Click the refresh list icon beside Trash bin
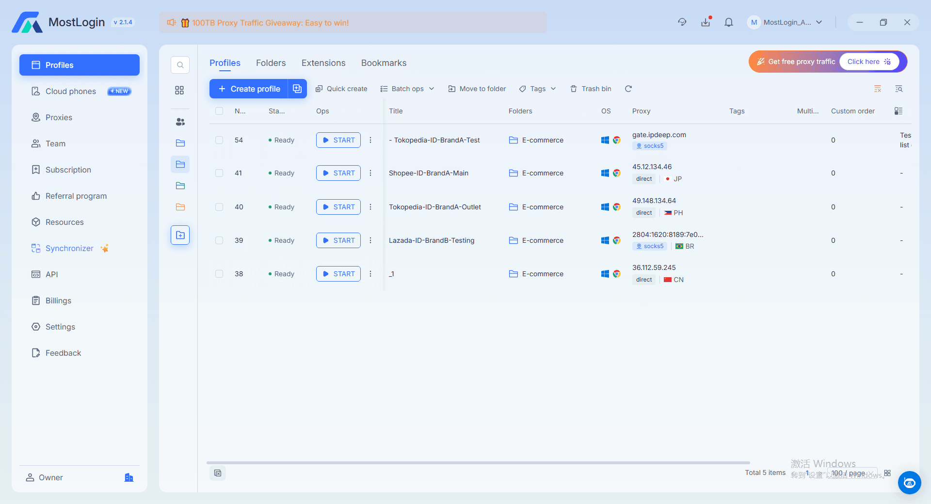This screenshot has width=931, height=504. point(628,89)
